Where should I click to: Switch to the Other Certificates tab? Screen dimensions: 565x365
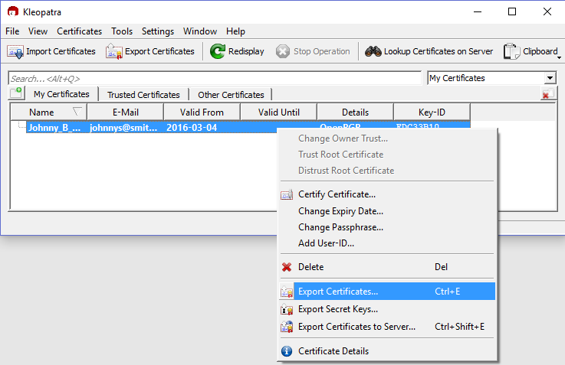point(231,95)
